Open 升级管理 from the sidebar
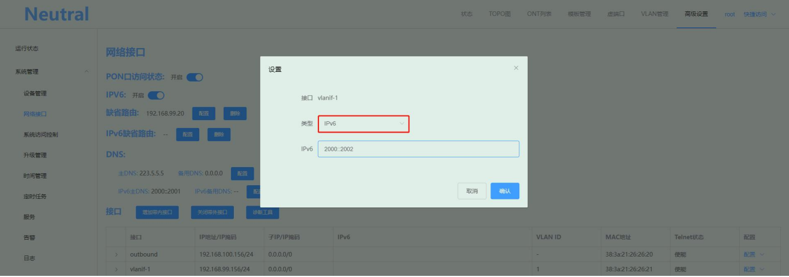Image resolution: width=789 pixels, height=277 pixels. [x=35, y=155]
